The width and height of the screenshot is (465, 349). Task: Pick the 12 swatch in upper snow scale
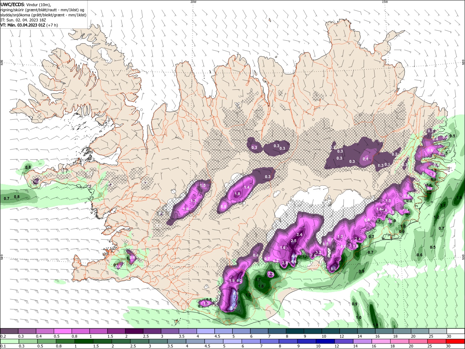[x=349, y=331]
